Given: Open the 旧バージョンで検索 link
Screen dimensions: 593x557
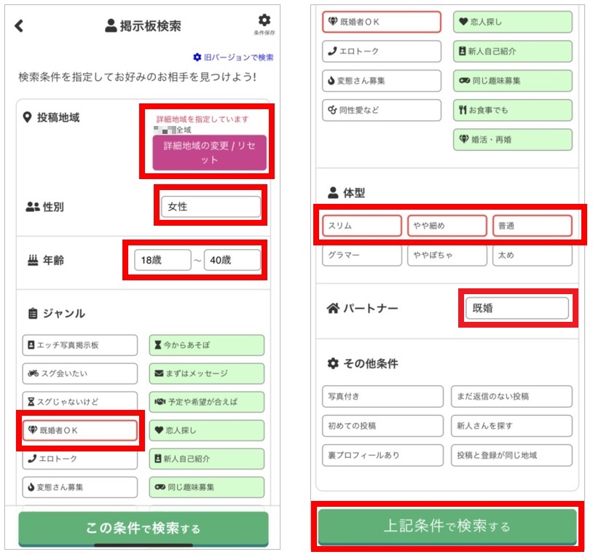Looking at the screenshot, I should click(233, 57).
